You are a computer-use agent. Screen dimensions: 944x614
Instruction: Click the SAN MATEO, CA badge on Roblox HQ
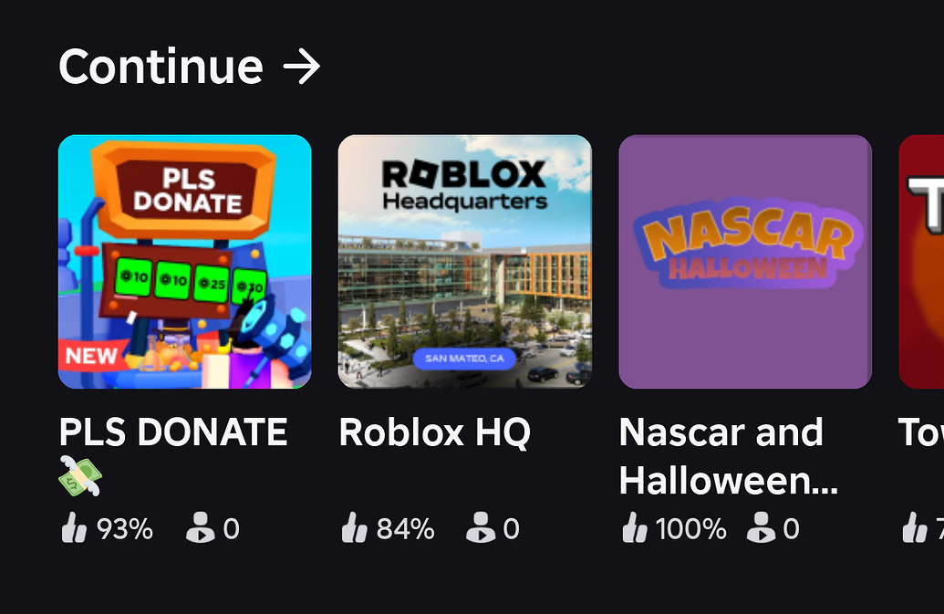click(465, 359)
